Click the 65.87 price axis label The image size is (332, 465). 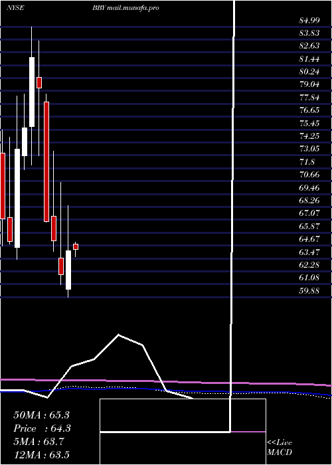[x=309, y=226]
